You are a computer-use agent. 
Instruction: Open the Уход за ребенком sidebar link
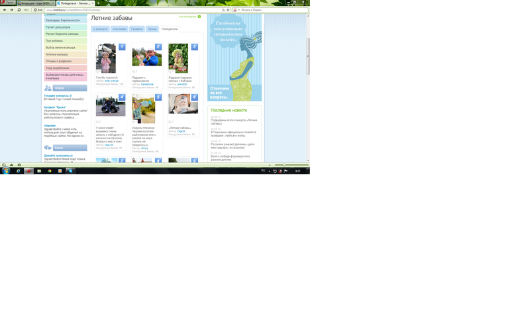pos(66,68)
